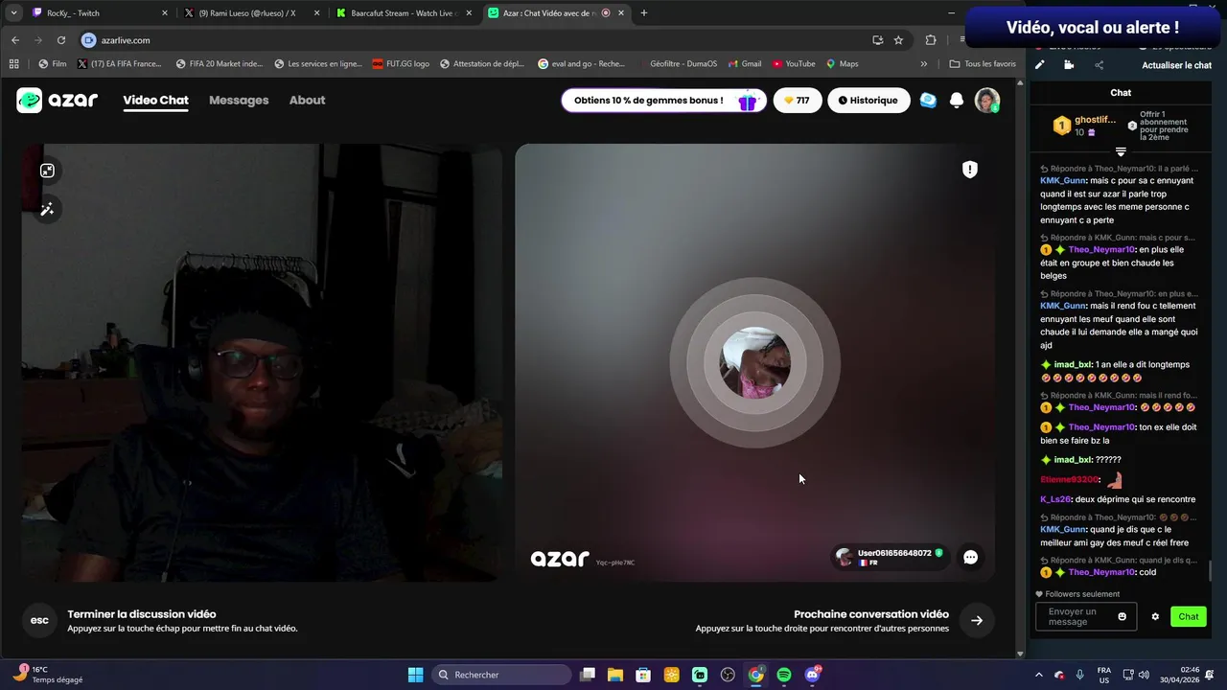Screen dimensions: 1227x690
Task: Open the EA FIFA France bookmark
Action: (x=119, y=64)
